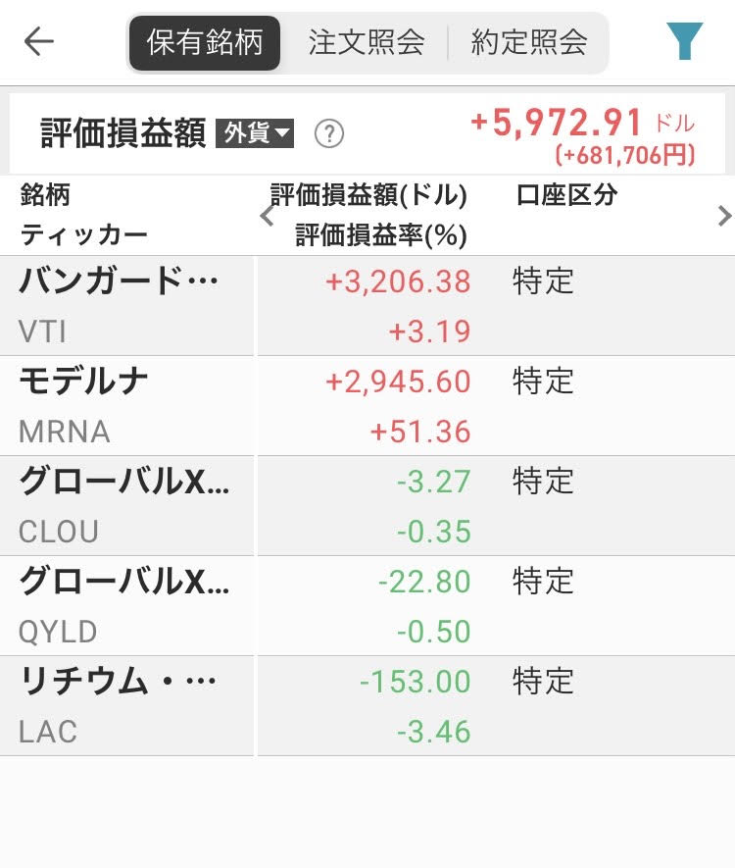Open the CLOU holding row
Viewport: 735px width, 868px height.
pyautogui.click(x=367, y=506)
